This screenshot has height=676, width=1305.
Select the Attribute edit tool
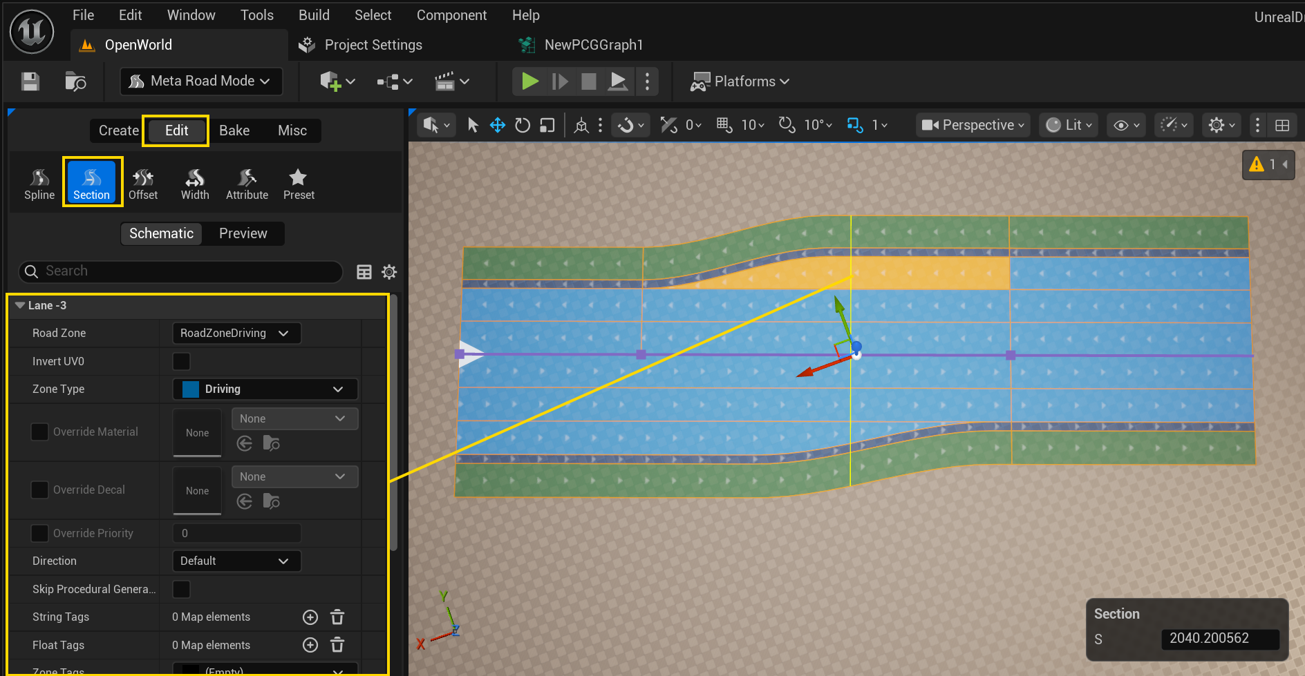(247, 184)
